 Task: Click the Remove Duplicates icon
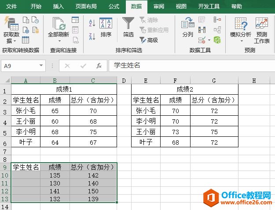[x=202, y=30]
